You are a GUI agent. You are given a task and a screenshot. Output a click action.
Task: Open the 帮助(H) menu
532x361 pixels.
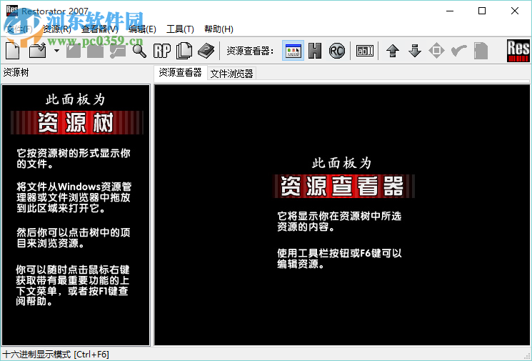pyautogui.click(x=219, y=29)
